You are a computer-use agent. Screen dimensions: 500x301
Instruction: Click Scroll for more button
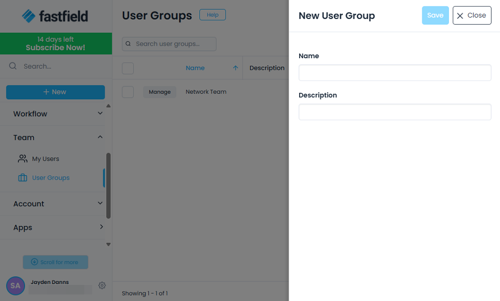[x=56, y=262]
